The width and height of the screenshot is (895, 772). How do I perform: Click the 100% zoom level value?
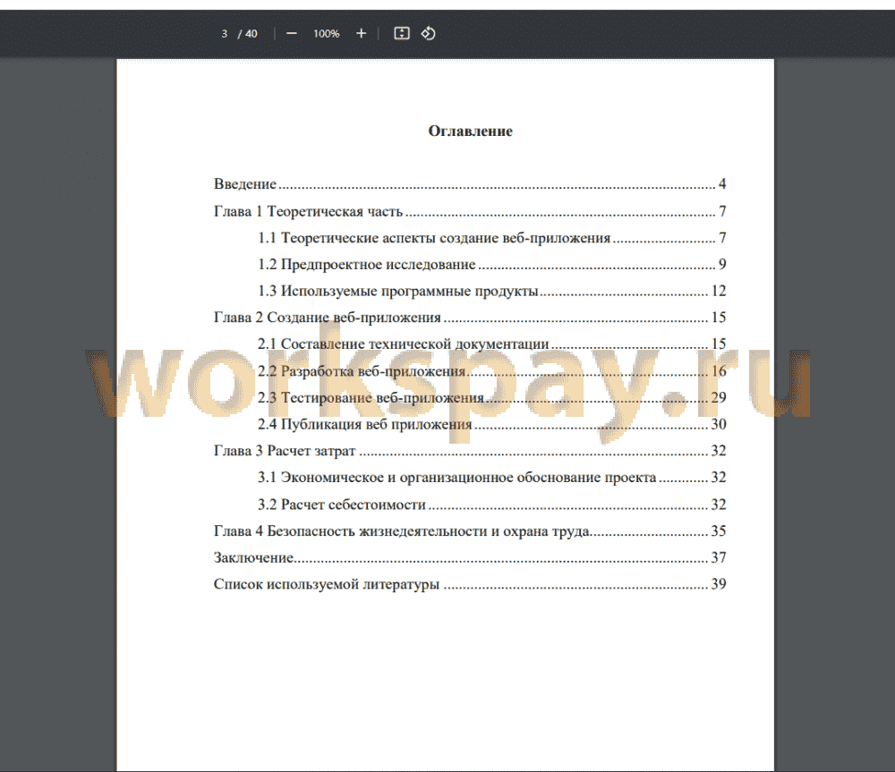pyautogui.click(x=327, y=34)
